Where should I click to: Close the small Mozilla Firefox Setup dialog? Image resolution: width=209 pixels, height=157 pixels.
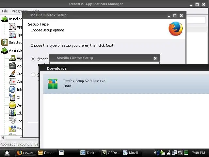tap(155, 58)
